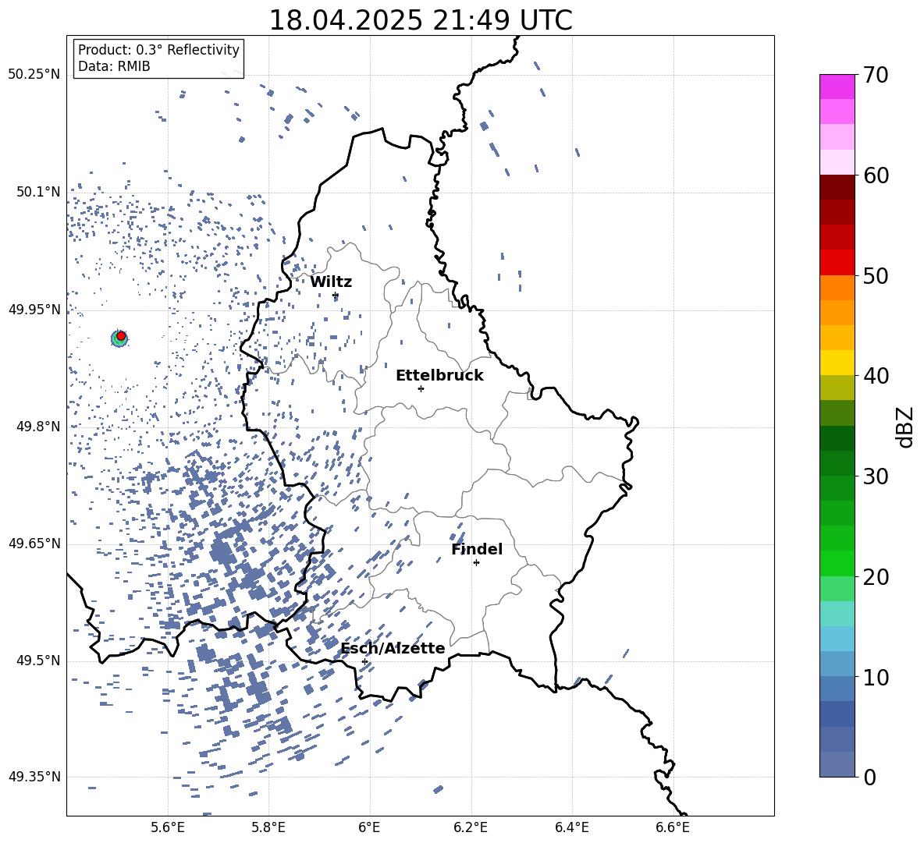Image resolution: width=924 pixels, height=843 pixels.
Task: Click the 6.2°E longitude label
Action: 471,827
